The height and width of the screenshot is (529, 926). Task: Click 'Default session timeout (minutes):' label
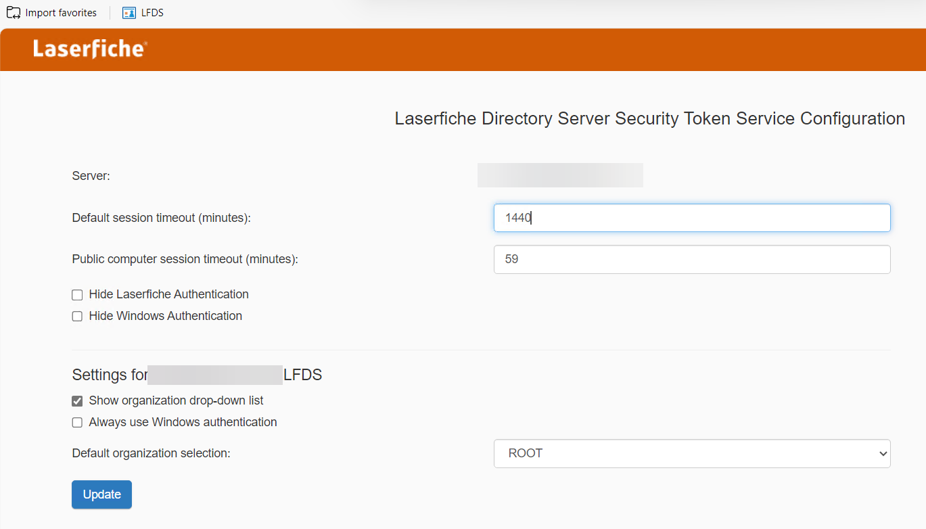click(162, 218)
